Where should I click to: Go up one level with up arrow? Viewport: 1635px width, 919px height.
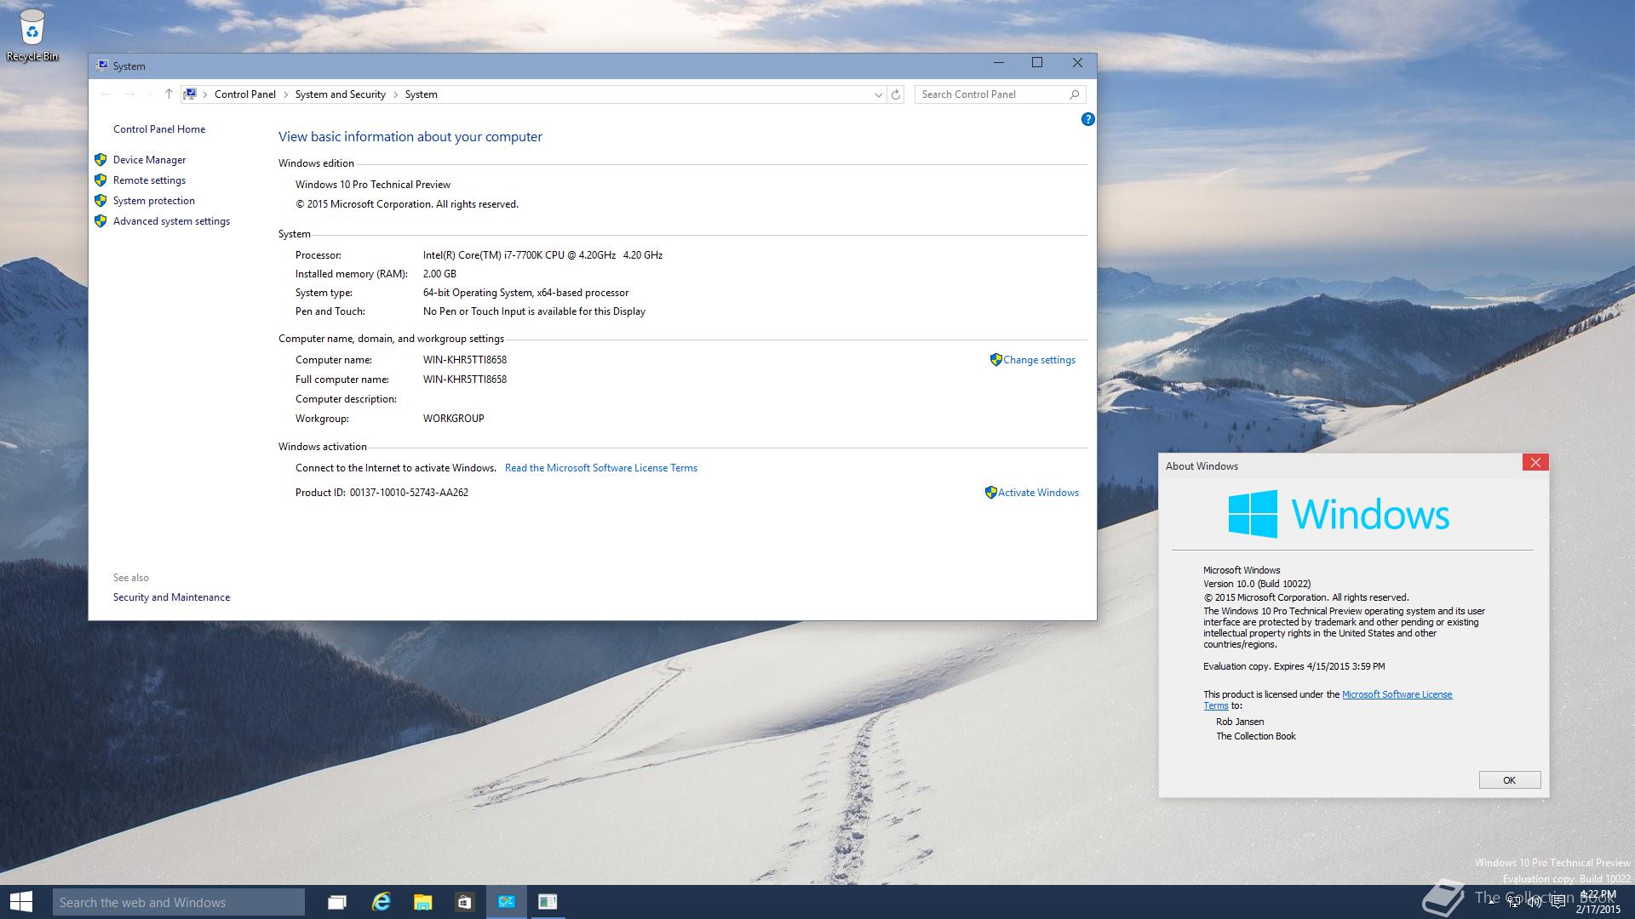tap(169, 94)
